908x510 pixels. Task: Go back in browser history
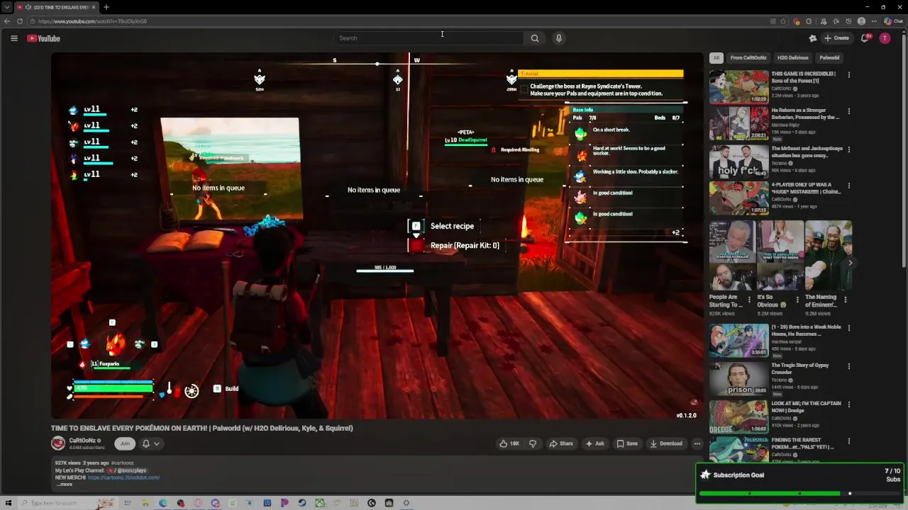(7, 21)
